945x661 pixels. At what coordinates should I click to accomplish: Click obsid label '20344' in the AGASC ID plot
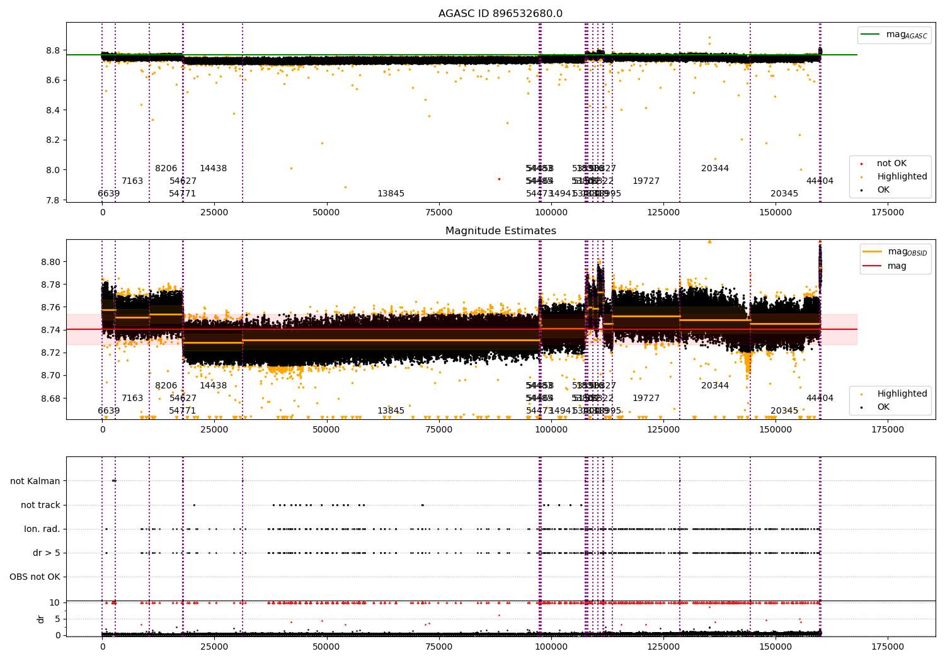[715, 169]
